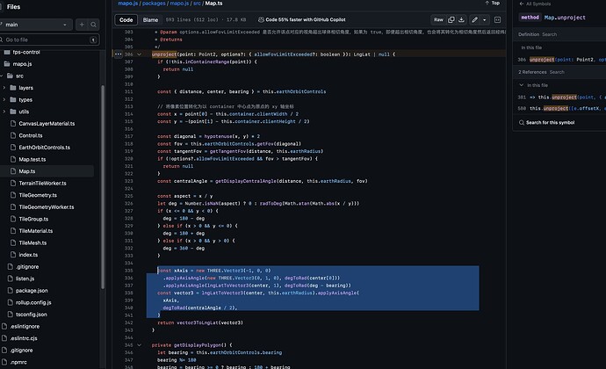Open index.ts file
The image size is (606, 369).
(x=28, y=255)
